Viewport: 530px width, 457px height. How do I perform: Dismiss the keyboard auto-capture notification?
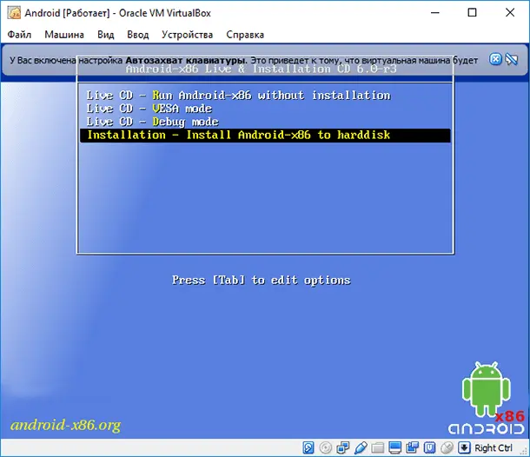click(x=495, y=59)
